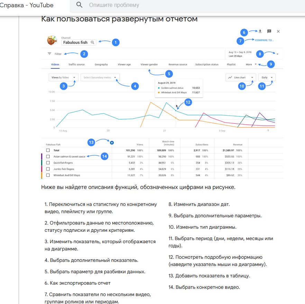This screenshot has width=305, height=304.
Task: Check the Jumbo fish fingers checkbox
Action: point(48,169)
